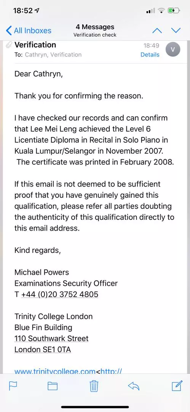Tap the sender avatar circle labeled V
The width and height of the screenshot is (190, 412).
click(173, 49)
